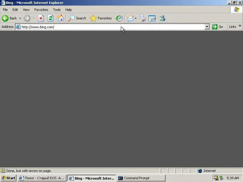Viewport: 243px width, 182px height.
Task: Click the grayed Forward arrow button
Action: [x=27, y=18]
